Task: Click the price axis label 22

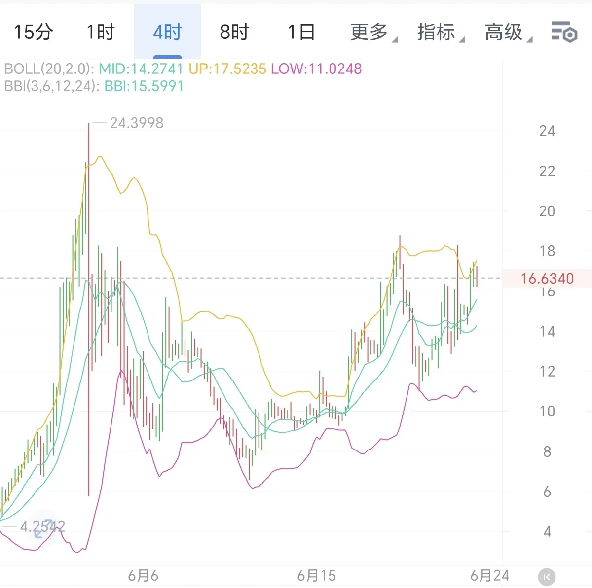Action: (547, 172)
